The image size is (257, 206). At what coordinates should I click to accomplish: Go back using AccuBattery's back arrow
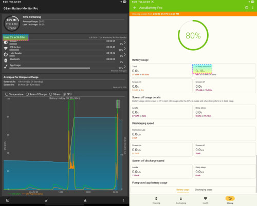click(135, 8)
